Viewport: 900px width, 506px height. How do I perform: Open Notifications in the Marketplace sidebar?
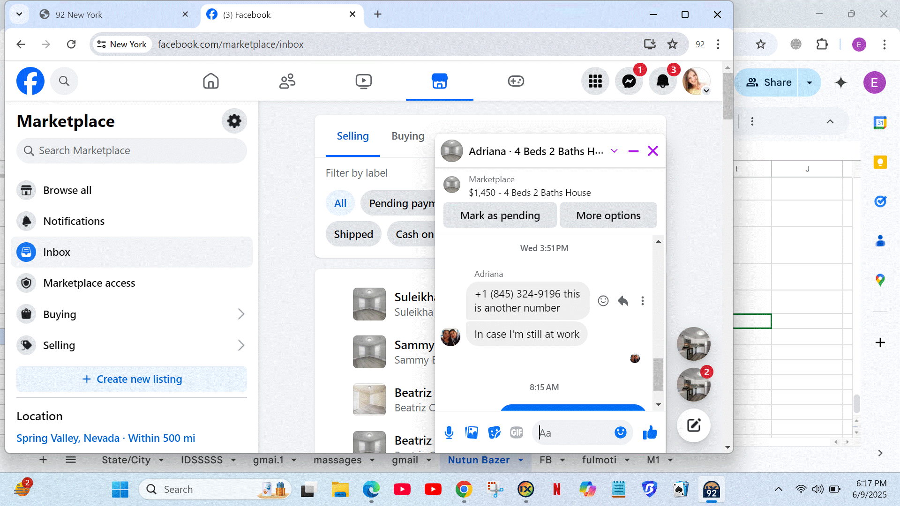click(x=74, y=221)
